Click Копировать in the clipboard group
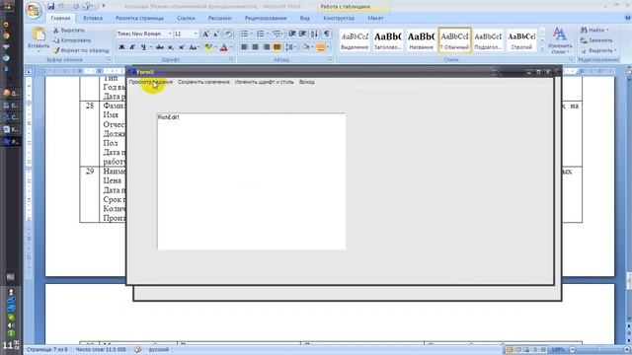The width and height of the screenshot is (632, 355). (x=72, y=40)
